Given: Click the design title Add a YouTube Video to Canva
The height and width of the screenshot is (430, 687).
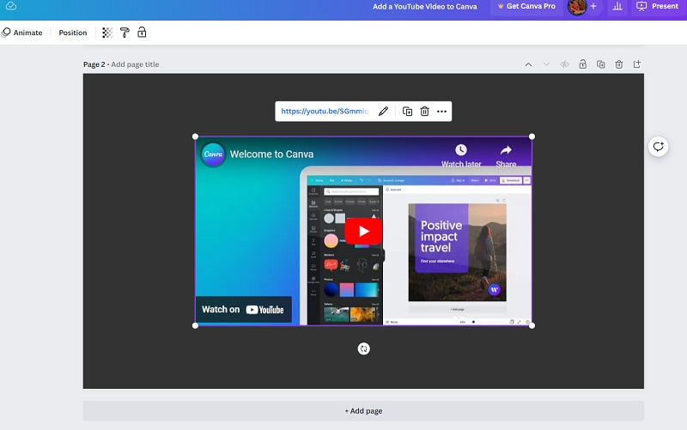Looking at the screenshot, I should [424, 7].
